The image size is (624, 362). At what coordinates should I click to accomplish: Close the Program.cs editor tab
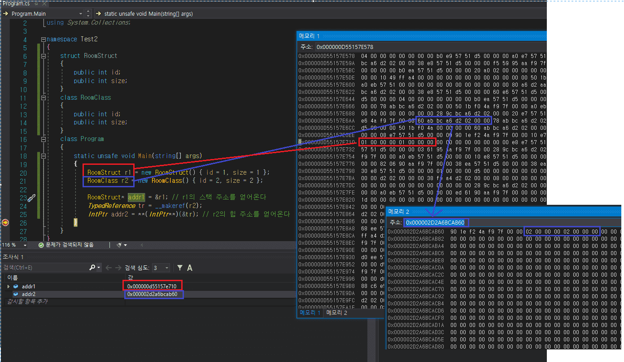click(44, 4)
